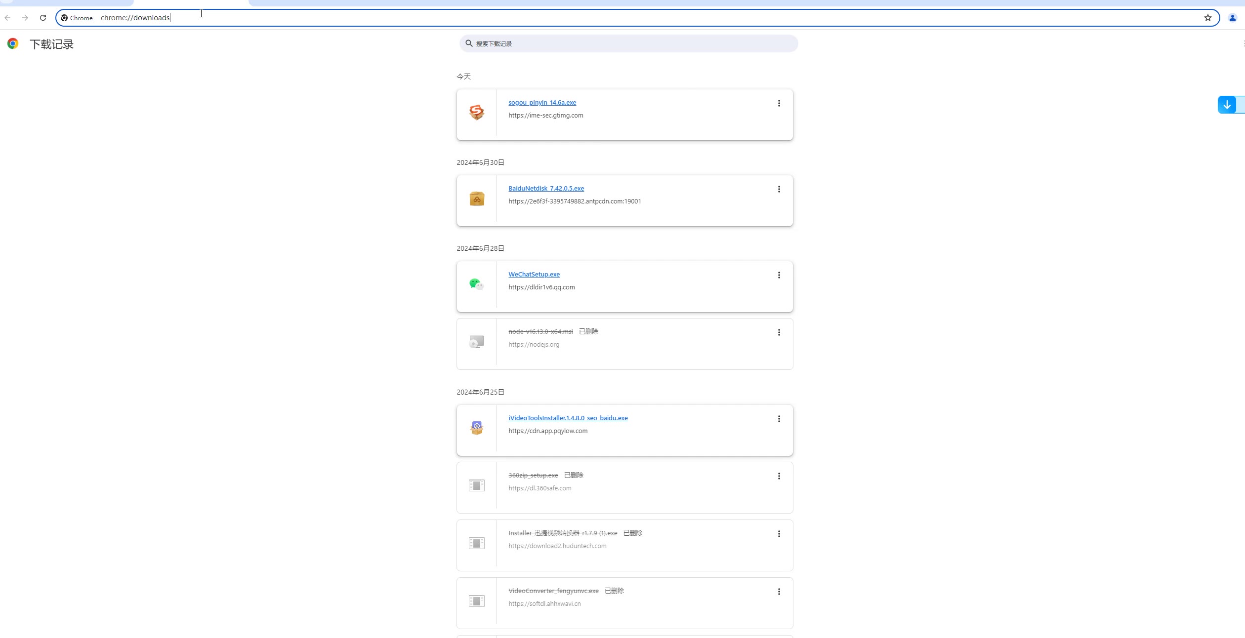Open more actions menu for WeChatSetup.exe
The width and height of the screenshot is (1245, 638).
(x=779, y=275)
